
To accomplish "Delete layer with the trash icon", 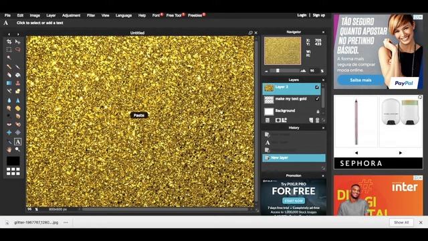I will [x=318, y=120].
